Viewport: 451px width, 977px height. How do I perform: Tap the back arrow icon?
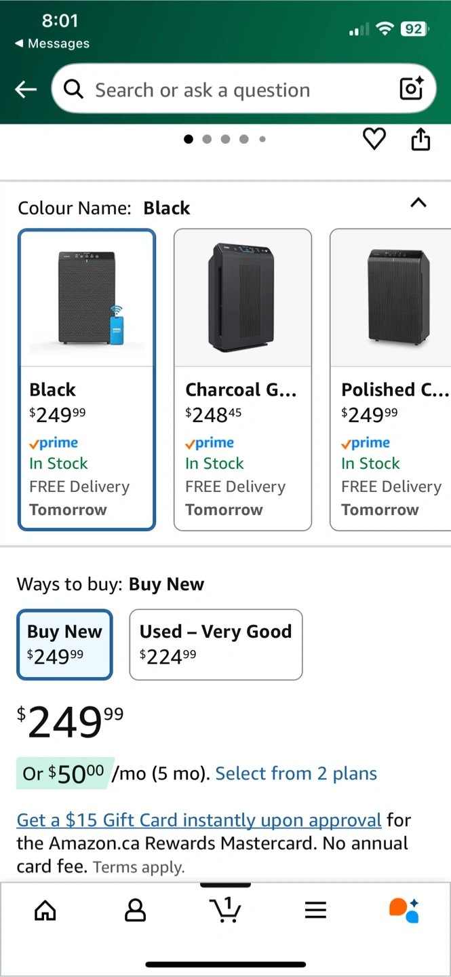click(x=26, y=90)
